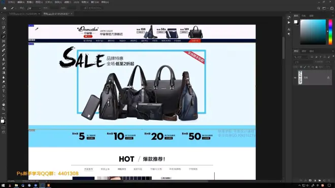Select the Move tool

click(4, 19)
